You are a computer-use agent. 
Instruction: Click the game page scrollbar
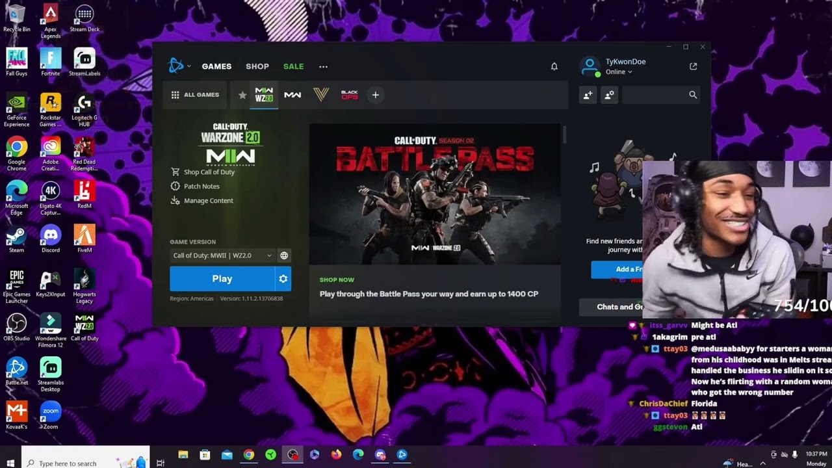coord(564,135)
